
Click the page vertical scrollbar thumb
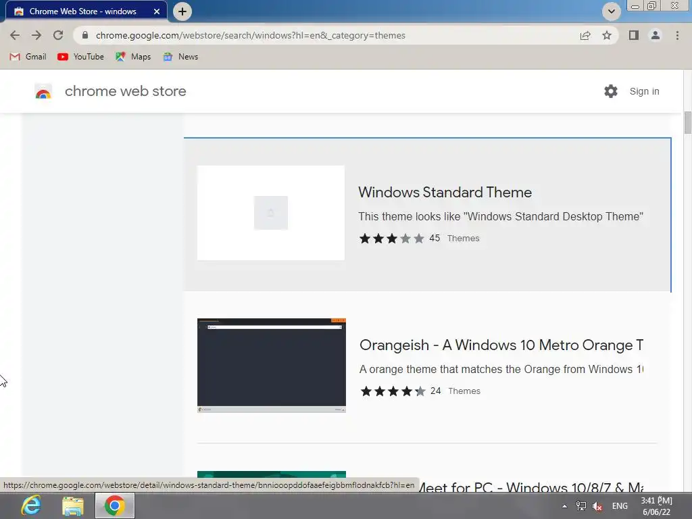(x=687, y=123)
